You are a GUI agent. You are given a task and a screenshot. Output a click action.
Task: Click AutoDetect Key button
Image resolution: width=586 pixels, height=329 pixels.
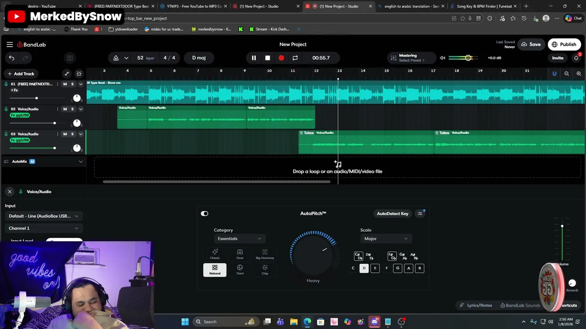tap(392, 213)
